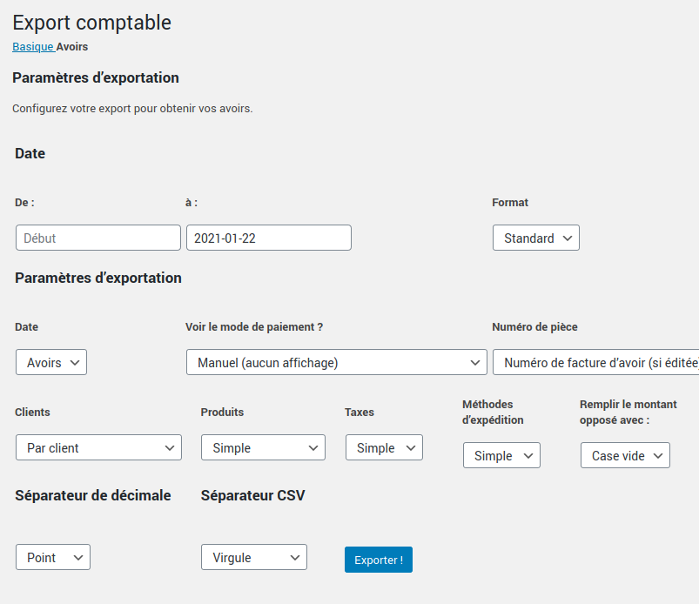This screenshot has height=604, width=699.
Task: Open the Taxes dropdown set to Simple
Action: click(384, 447)
